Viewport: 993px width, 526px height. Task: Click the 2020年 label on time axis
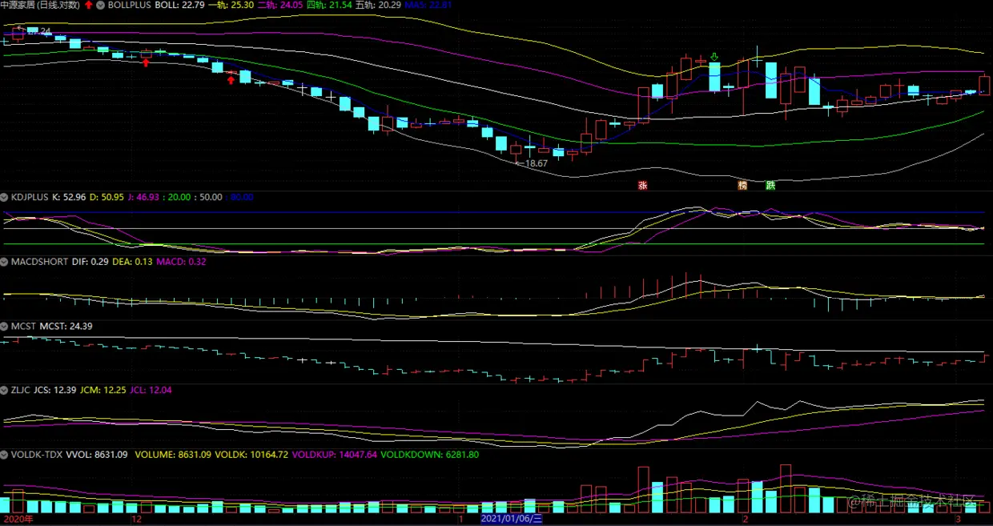(18, 520)
